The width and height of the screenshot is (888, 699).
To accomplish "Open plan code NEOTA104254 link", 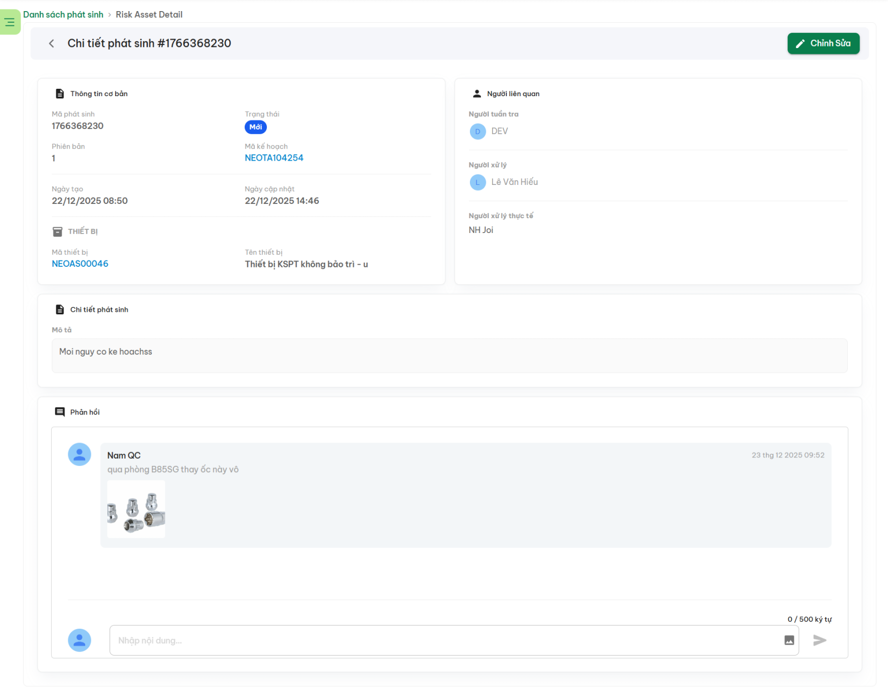I will pyautogui.click(x=274, y=158).
